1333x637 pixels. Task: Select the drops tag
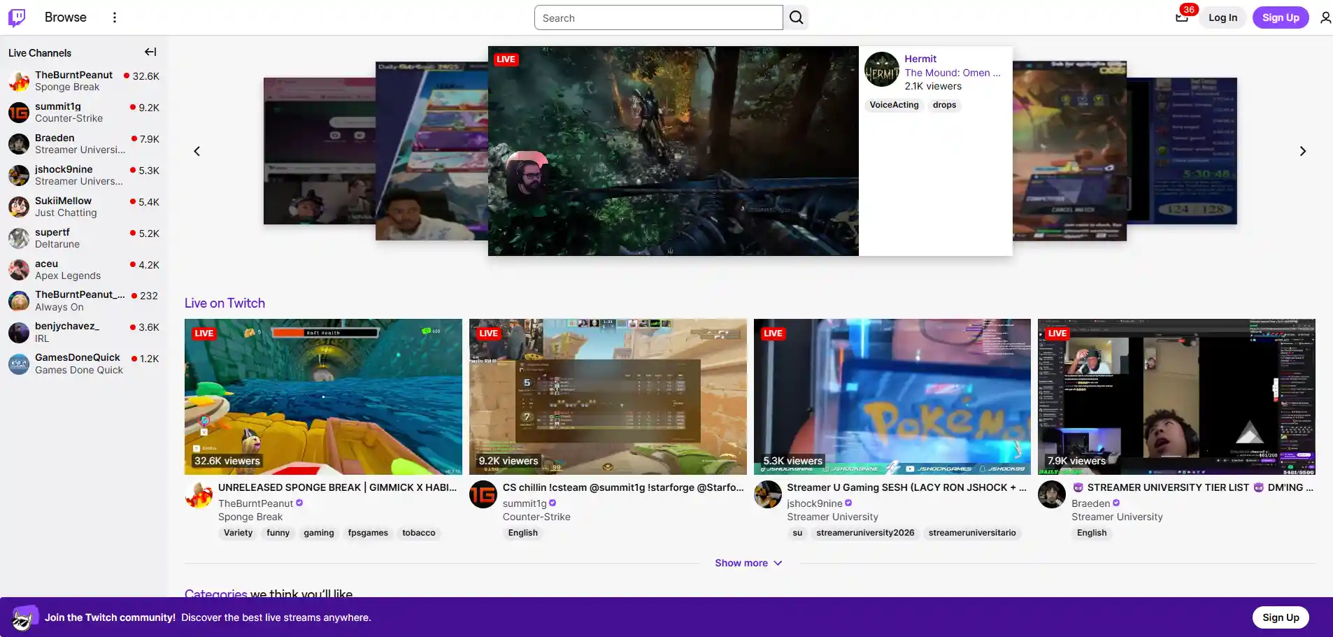click(x=944, y=105)
